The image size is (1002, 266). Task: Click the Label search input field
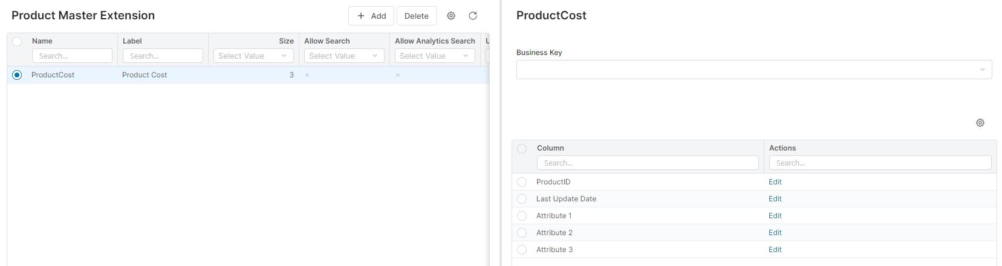point(163,56)
